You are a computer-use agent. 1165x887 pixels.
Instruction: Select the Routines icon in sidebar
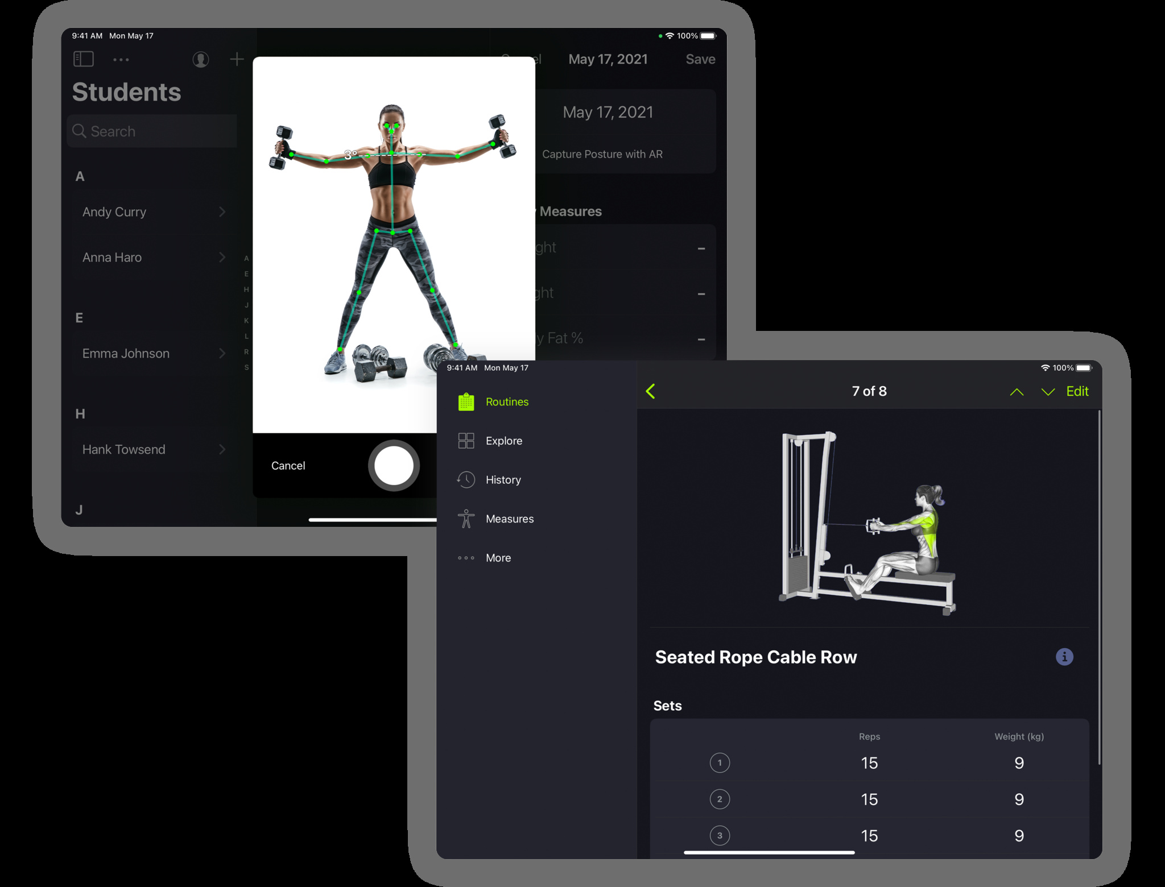pyautogui.click(x=466, y=403)
